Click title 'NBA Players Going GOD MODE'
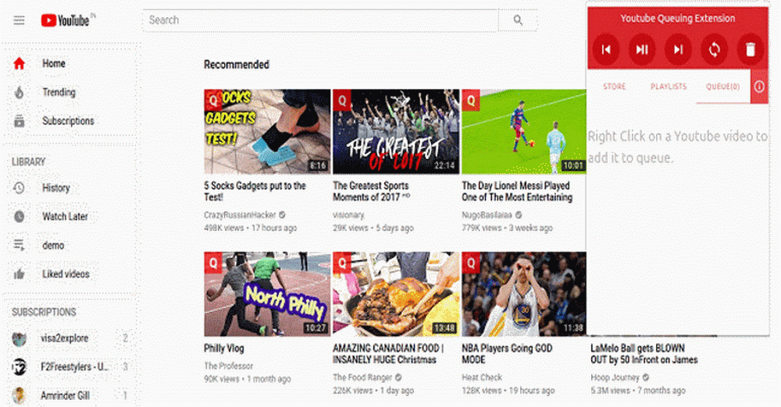The width and height of the screenshot is (781, 407). (507, 354)
